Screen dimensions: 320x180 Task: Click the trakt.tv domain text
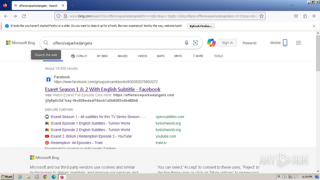click(161, 143)
